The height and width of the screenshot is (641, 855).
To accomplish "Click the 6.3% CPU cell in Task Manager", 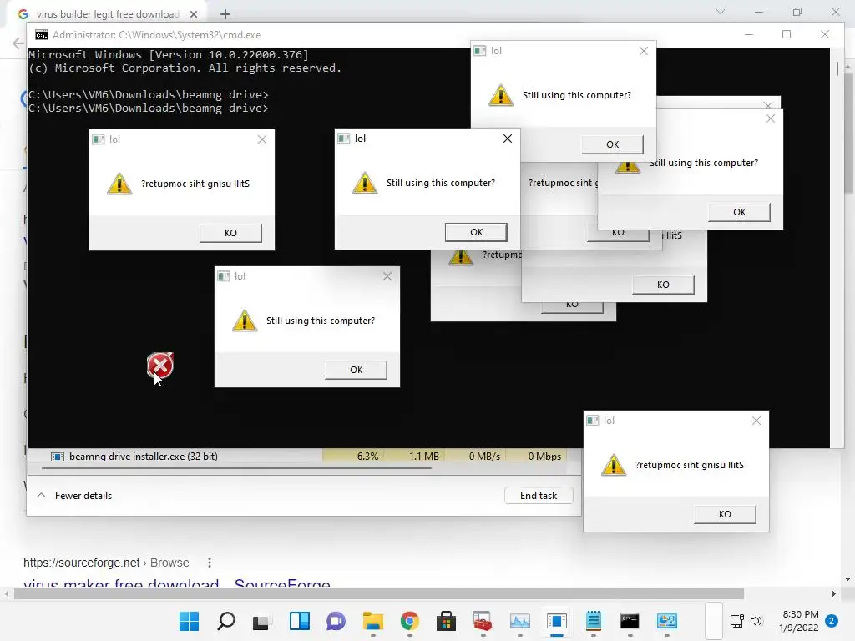I will (x=353, y=456).
